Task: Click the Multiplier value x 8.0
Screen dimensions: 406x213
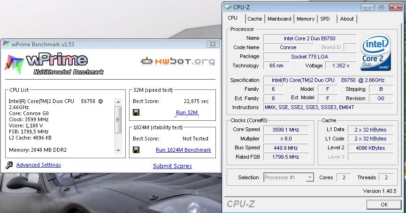Action: (x=286, y=139)
